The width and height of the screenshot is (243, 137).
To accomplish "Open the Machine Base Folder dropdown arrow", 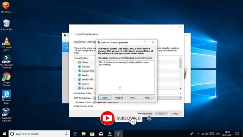I will pos(181,93).
